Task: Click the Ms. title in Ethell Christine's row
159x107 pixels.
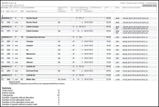Action: (x=59, y=31)
